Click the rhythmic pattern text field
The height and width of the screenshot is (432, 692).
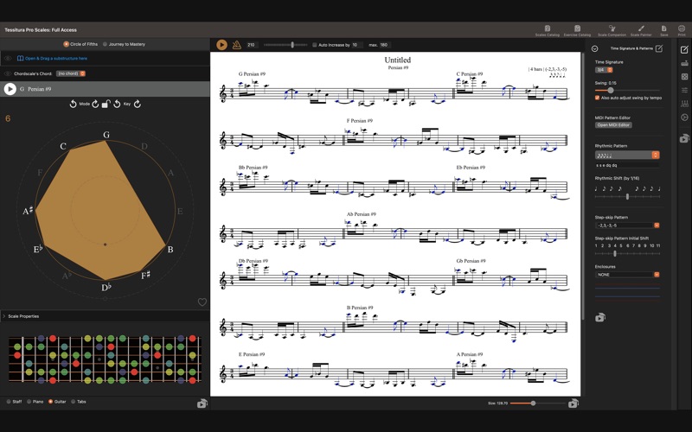[x=627, y=165]
